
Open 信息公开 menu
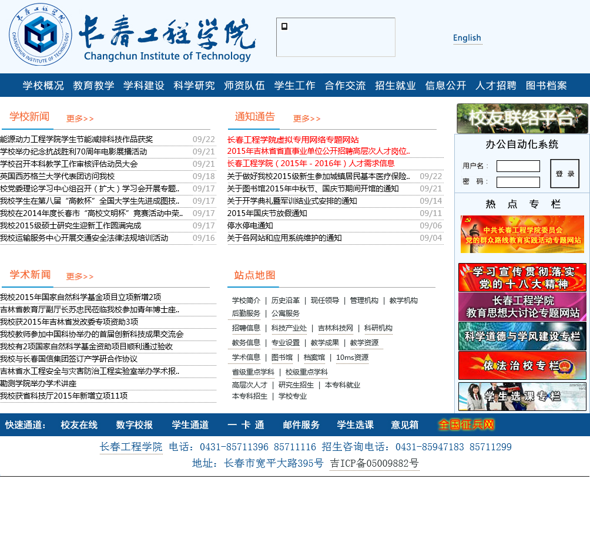[445, 85]
